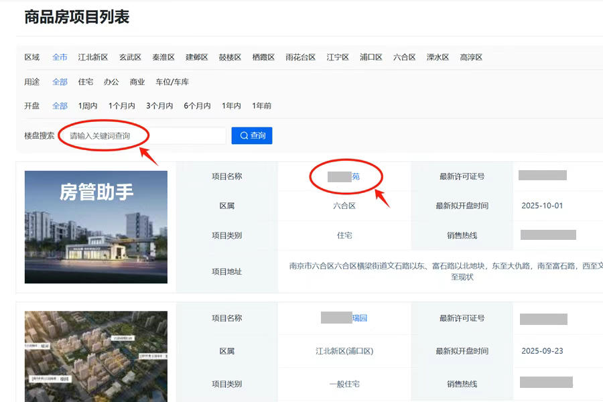The height and width of the screenshot is (402, 603).
Task: Pick 车位/车库 usage filter
Action: coord(172,82)
